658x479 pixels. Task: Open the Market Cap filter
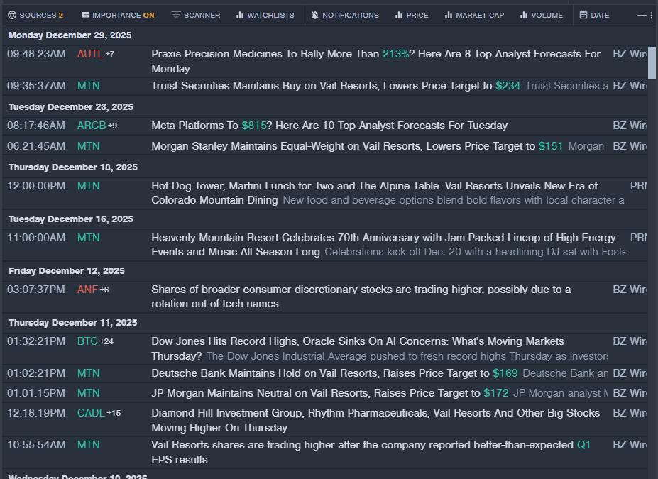pyautogui.click(x=474, y=15)
